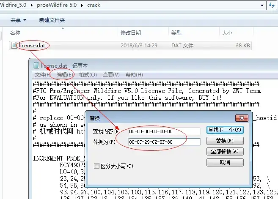Screen dimensions: 278x199
Task: Click the 替换(R) button
Action: coord(225,141)
